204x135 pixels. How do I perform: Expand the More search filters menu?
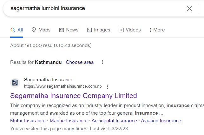(x=157, y=30)
